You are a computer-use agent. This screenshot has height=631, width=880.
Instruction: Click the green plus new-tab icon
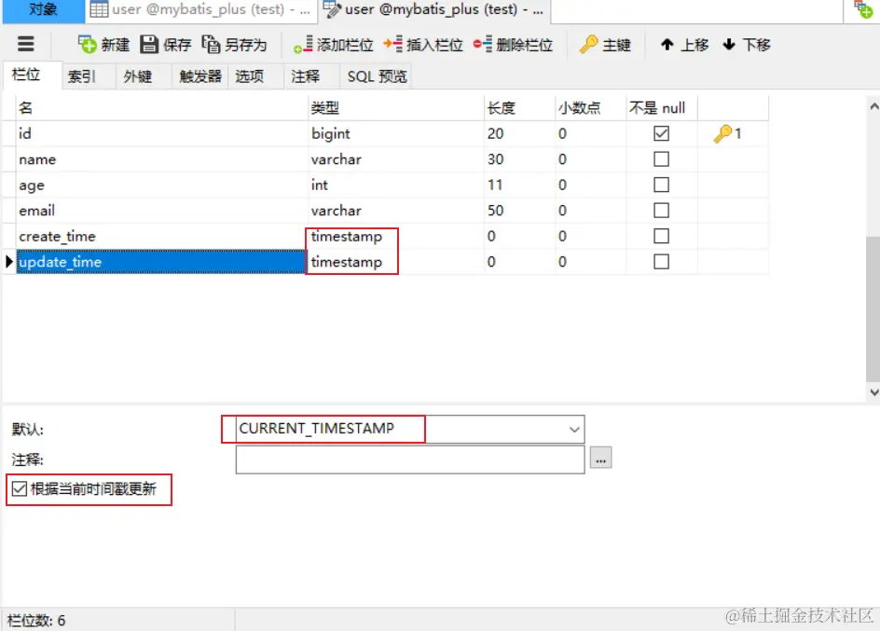(862, 10)
